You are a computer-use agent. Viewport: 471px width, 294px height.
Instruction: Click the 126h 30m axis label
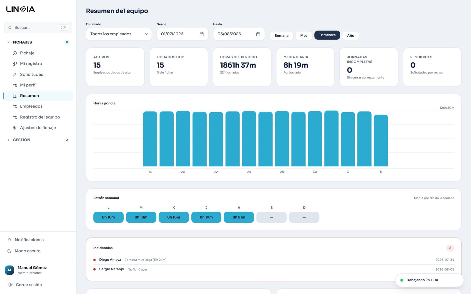pos(447,108)
